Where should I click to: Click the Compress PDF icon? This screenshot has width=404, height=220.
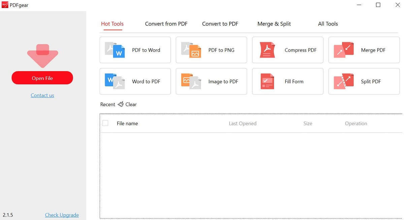[x=267, y=50]
